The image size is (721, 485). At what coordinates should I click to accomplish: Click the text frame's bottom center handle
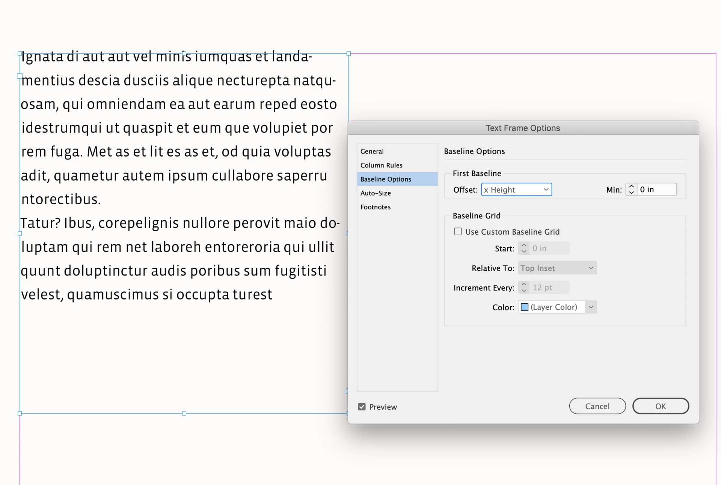(184, 413)
